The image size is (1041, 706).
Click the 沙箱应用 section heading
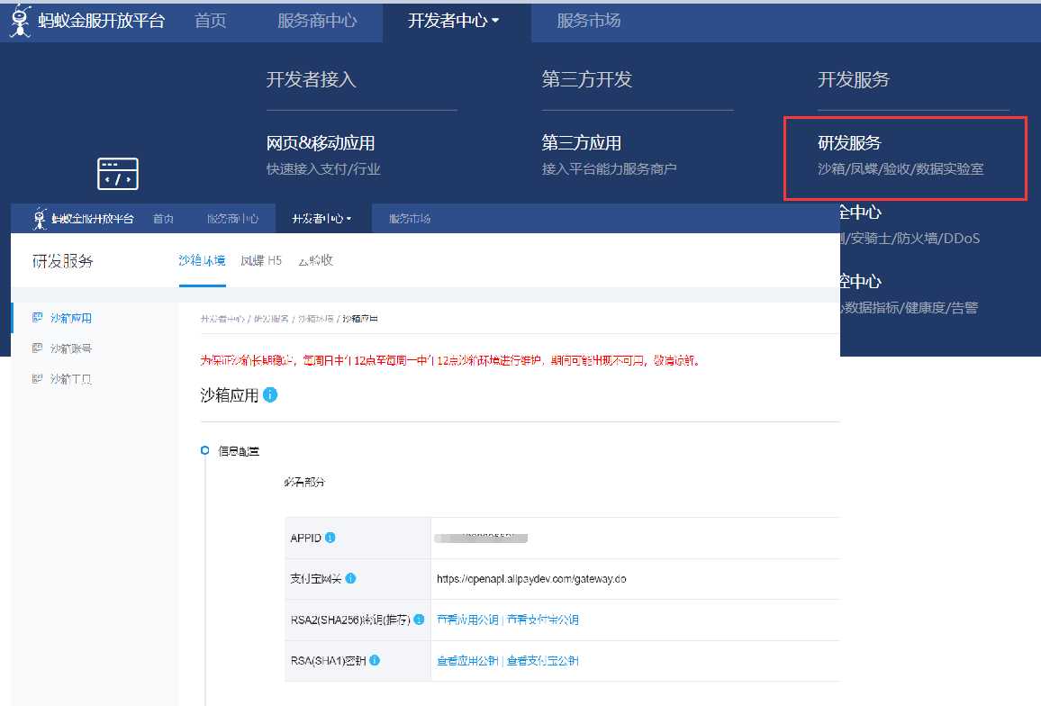(229, 395)
